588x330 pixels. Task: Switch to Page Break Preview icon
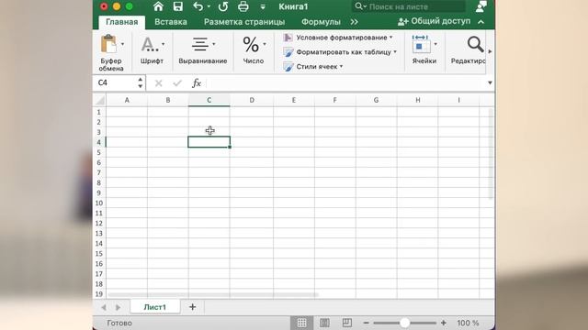pos(347,323)
